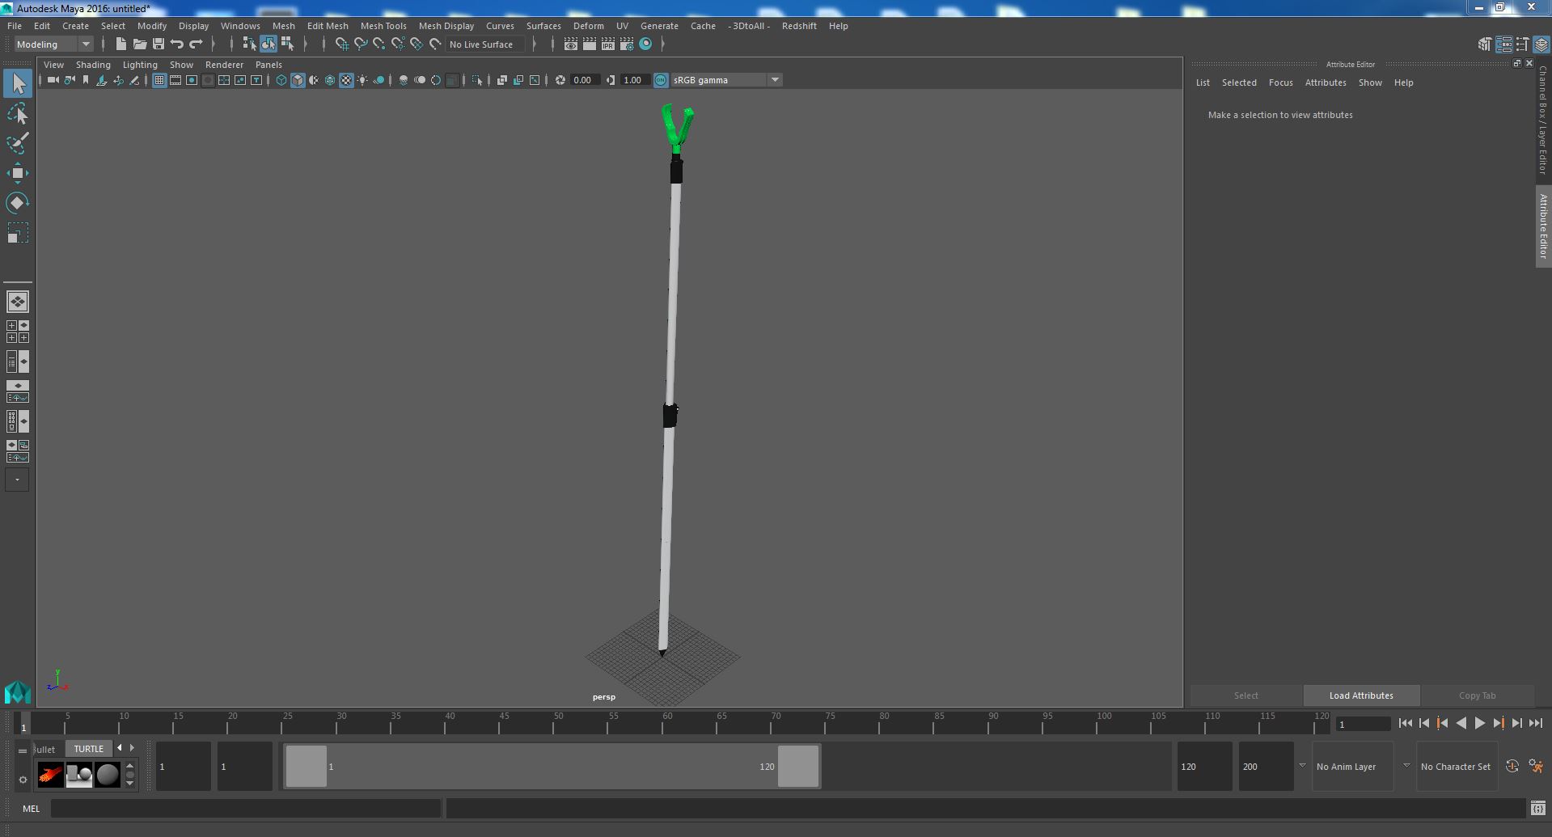Toggle auto keyframe button
Screen dimensions: 1552x837
1512,766
